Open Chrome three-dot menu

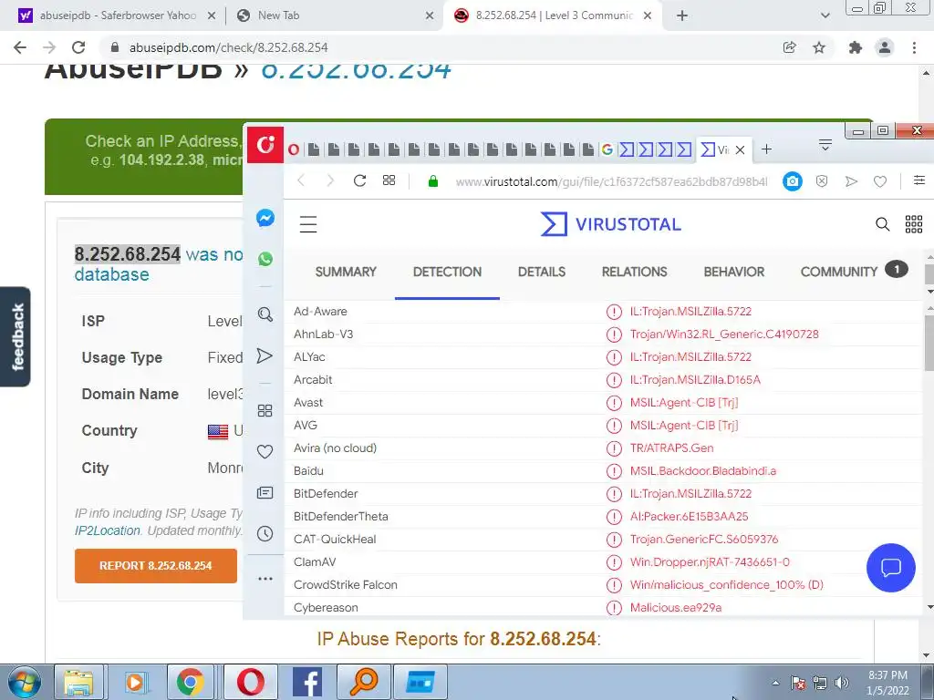pos(914,47)
